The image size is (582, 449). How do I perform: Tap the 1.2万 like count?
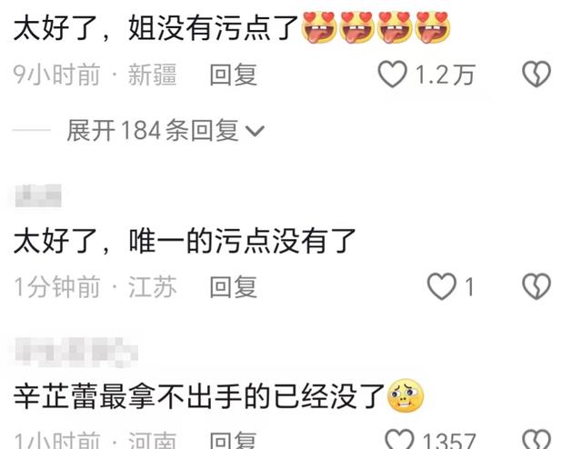point(445,75)
